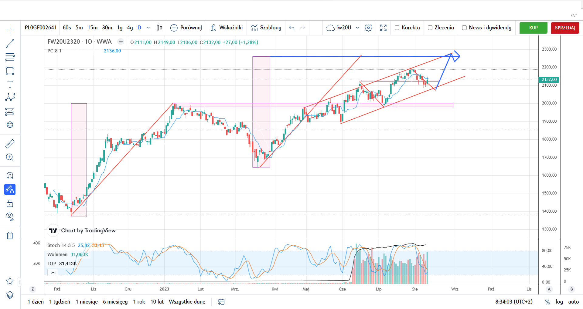The width and height of the screenshot is (583, 309).
Task: Set range to 1 tydzień
Action: [x=60, y=302]
